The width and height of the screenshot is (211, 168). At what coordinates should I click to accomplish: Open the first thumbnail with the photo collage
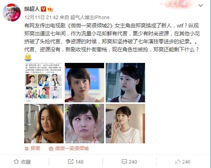44,82
